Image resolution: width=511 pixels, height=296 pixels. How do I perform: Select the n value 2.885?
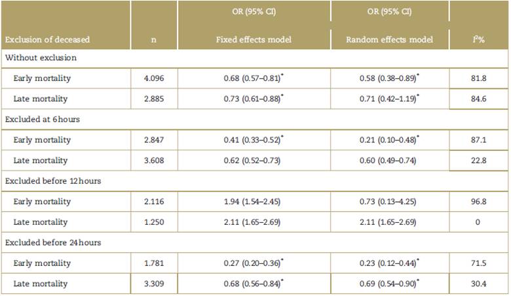point(153,99)
